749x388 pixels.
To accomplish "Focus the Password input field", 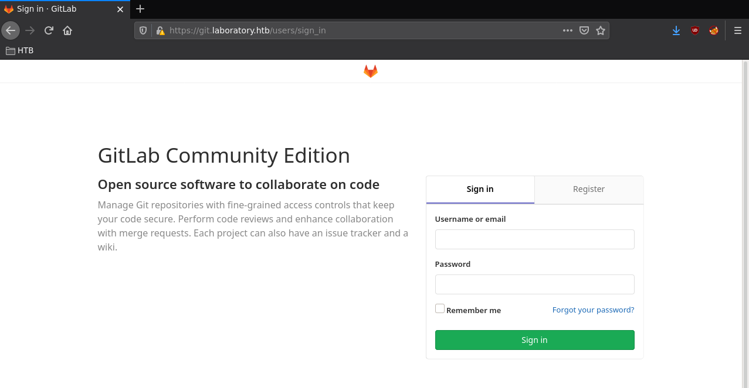I will tap(535, 284).
